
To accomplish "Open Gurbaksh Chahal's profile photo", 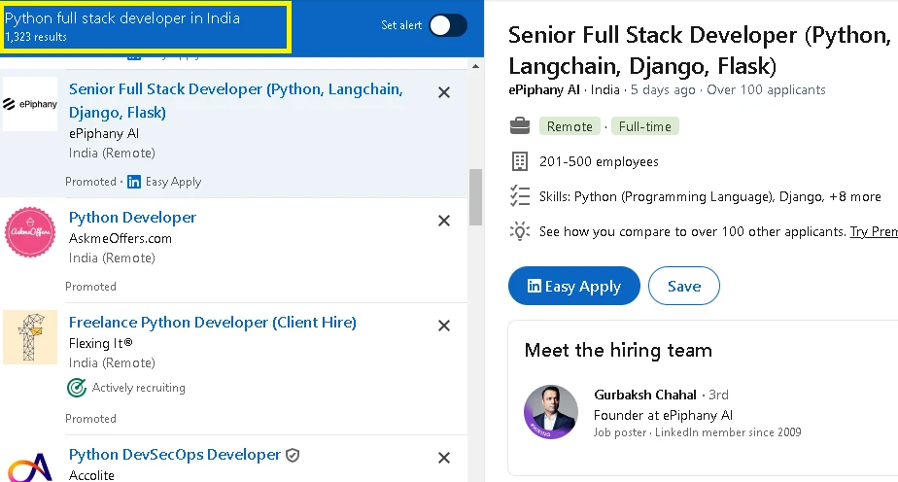I will [551, 412].
